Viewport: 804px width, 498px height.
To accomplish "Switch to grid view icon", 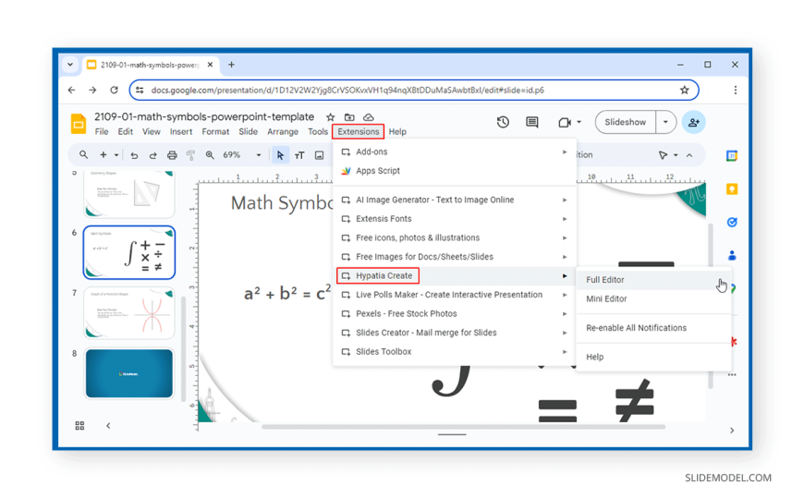I will click(x=79, y=426).
